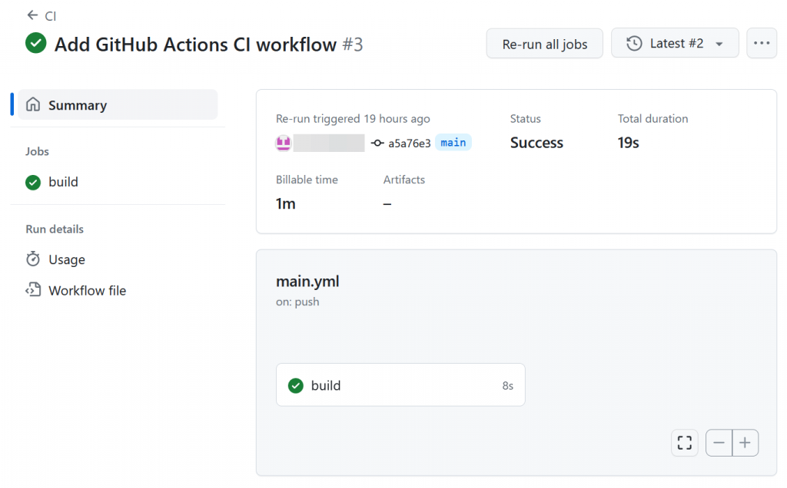787x488 pixels.
Task: Click the fullscreen graph icon
Action: (x=685, y=443)
